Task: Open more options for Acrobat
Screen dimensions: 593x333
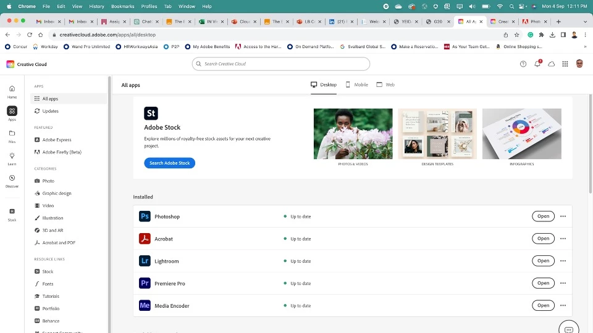Action: [x=563, y=239]
